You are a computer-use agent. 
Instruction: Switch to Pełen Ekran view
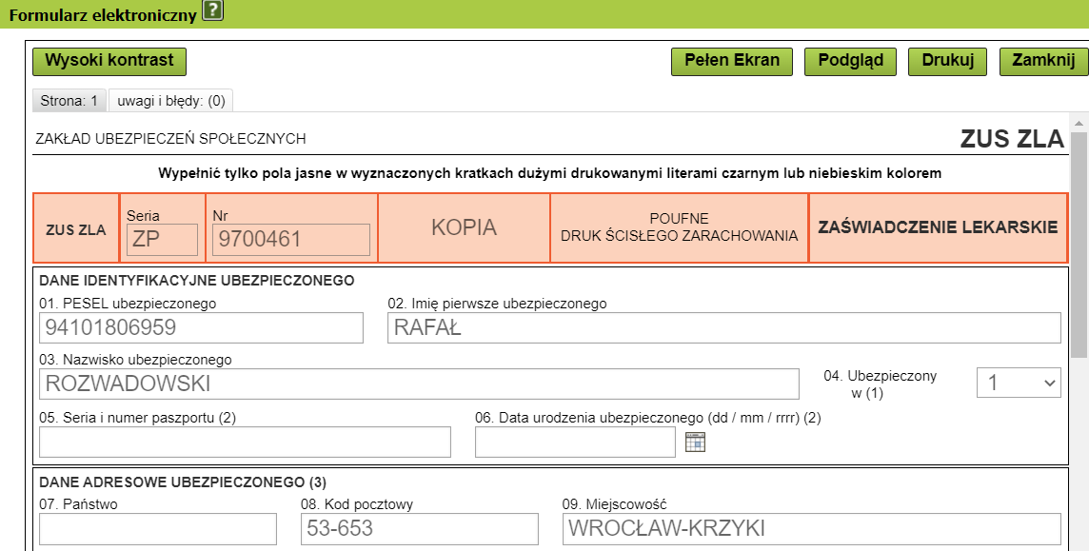point(732,61)
